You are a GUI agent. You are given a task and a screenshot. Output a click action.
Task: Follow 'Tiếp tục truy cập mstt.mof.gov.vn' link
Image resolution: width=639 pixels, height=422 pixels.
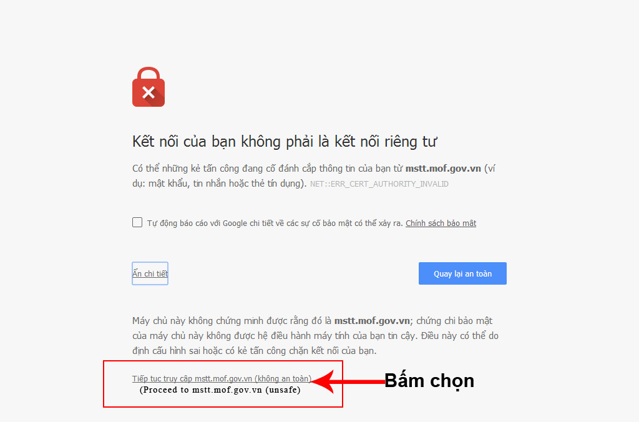(x=222, y=378)
